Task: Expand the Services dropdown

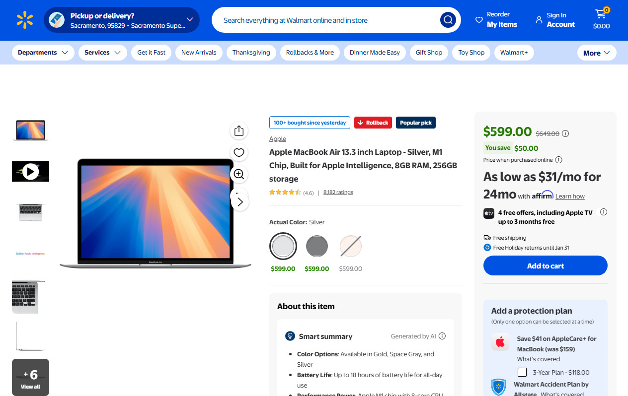Action: [x=102, y=53]
